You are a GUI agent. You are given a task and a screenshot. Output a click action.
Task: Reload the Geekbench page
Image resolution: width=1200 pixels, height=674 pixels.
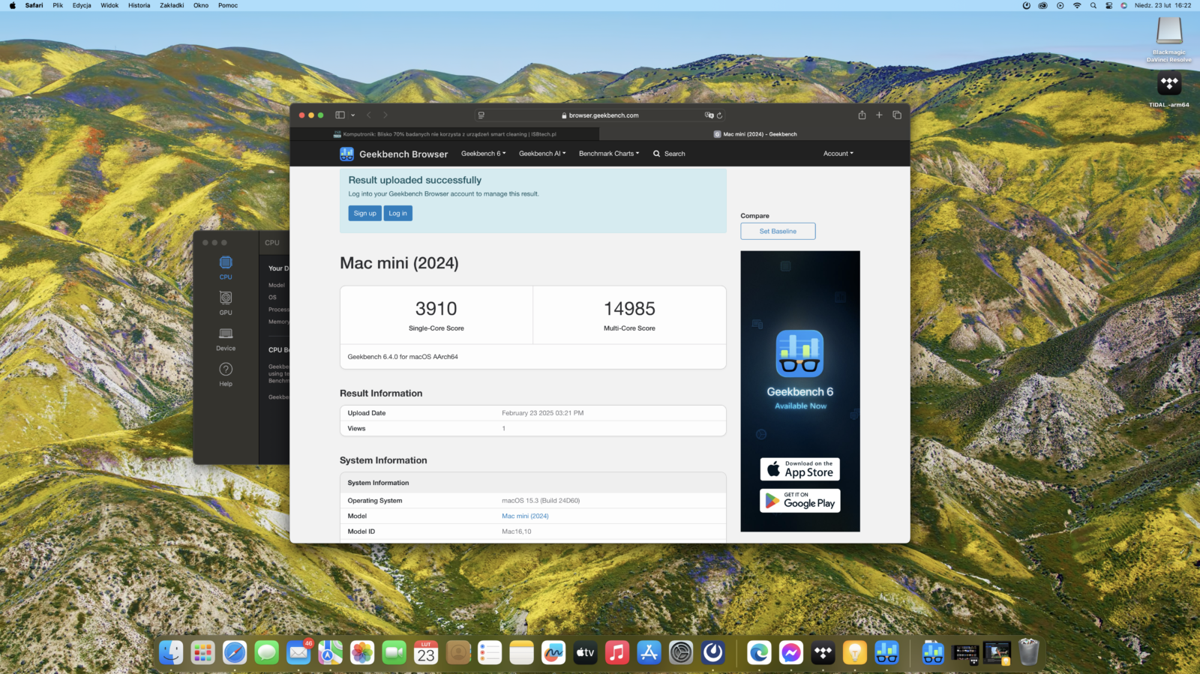[719, 115]
